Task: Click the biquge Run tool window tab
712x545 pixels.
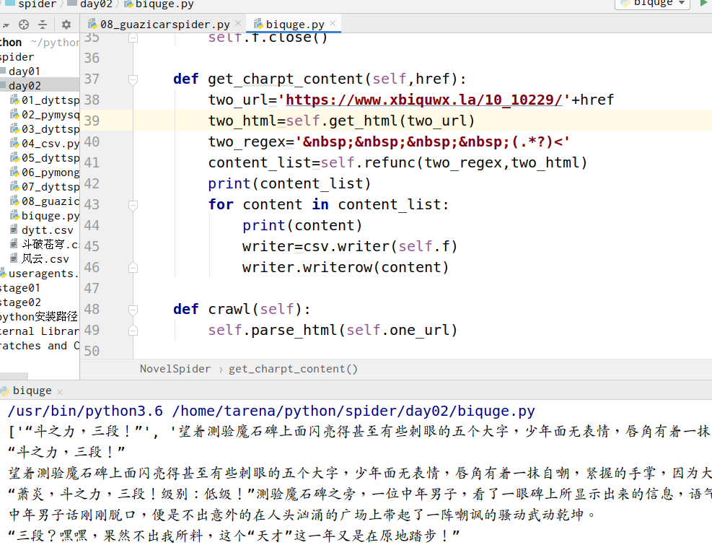Action: 32,391
